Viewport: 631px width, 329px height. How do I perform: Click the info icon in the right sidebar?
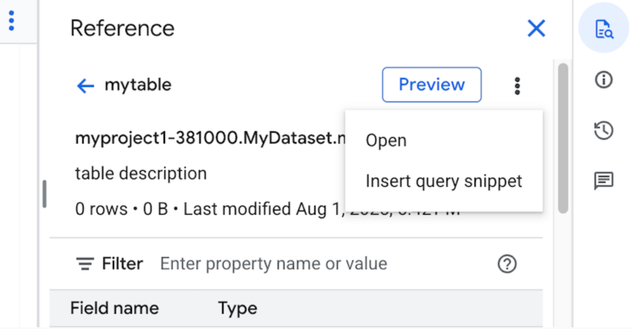603,80
